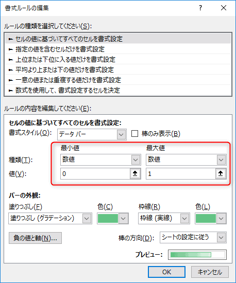
Task: Open the 塗りつぶし (グラデーション) dropdown
Action: click(x=50, y=218)
